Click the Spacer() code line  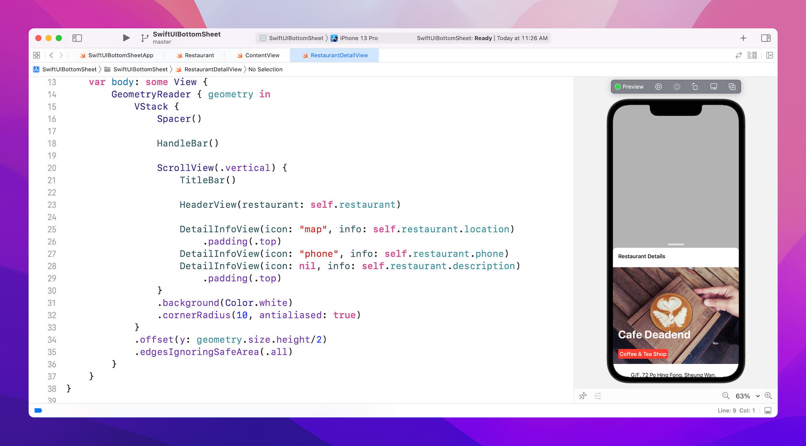pyautogui.click(x=179, y=119)
